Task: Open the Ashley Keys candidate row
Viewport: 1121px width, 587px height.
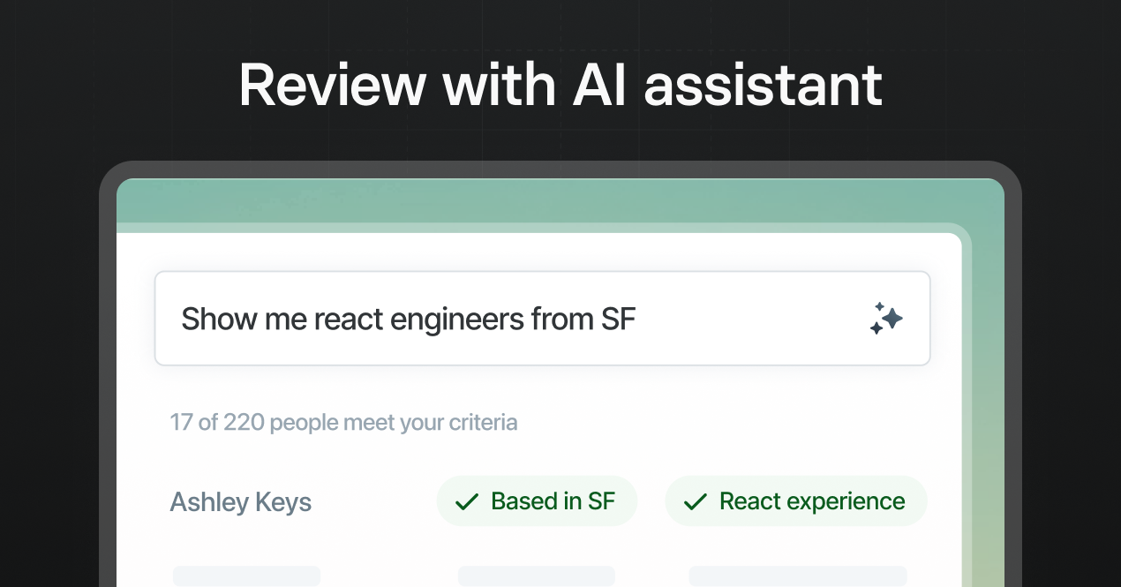Action: pyautogui.click(x=240, y=502)
